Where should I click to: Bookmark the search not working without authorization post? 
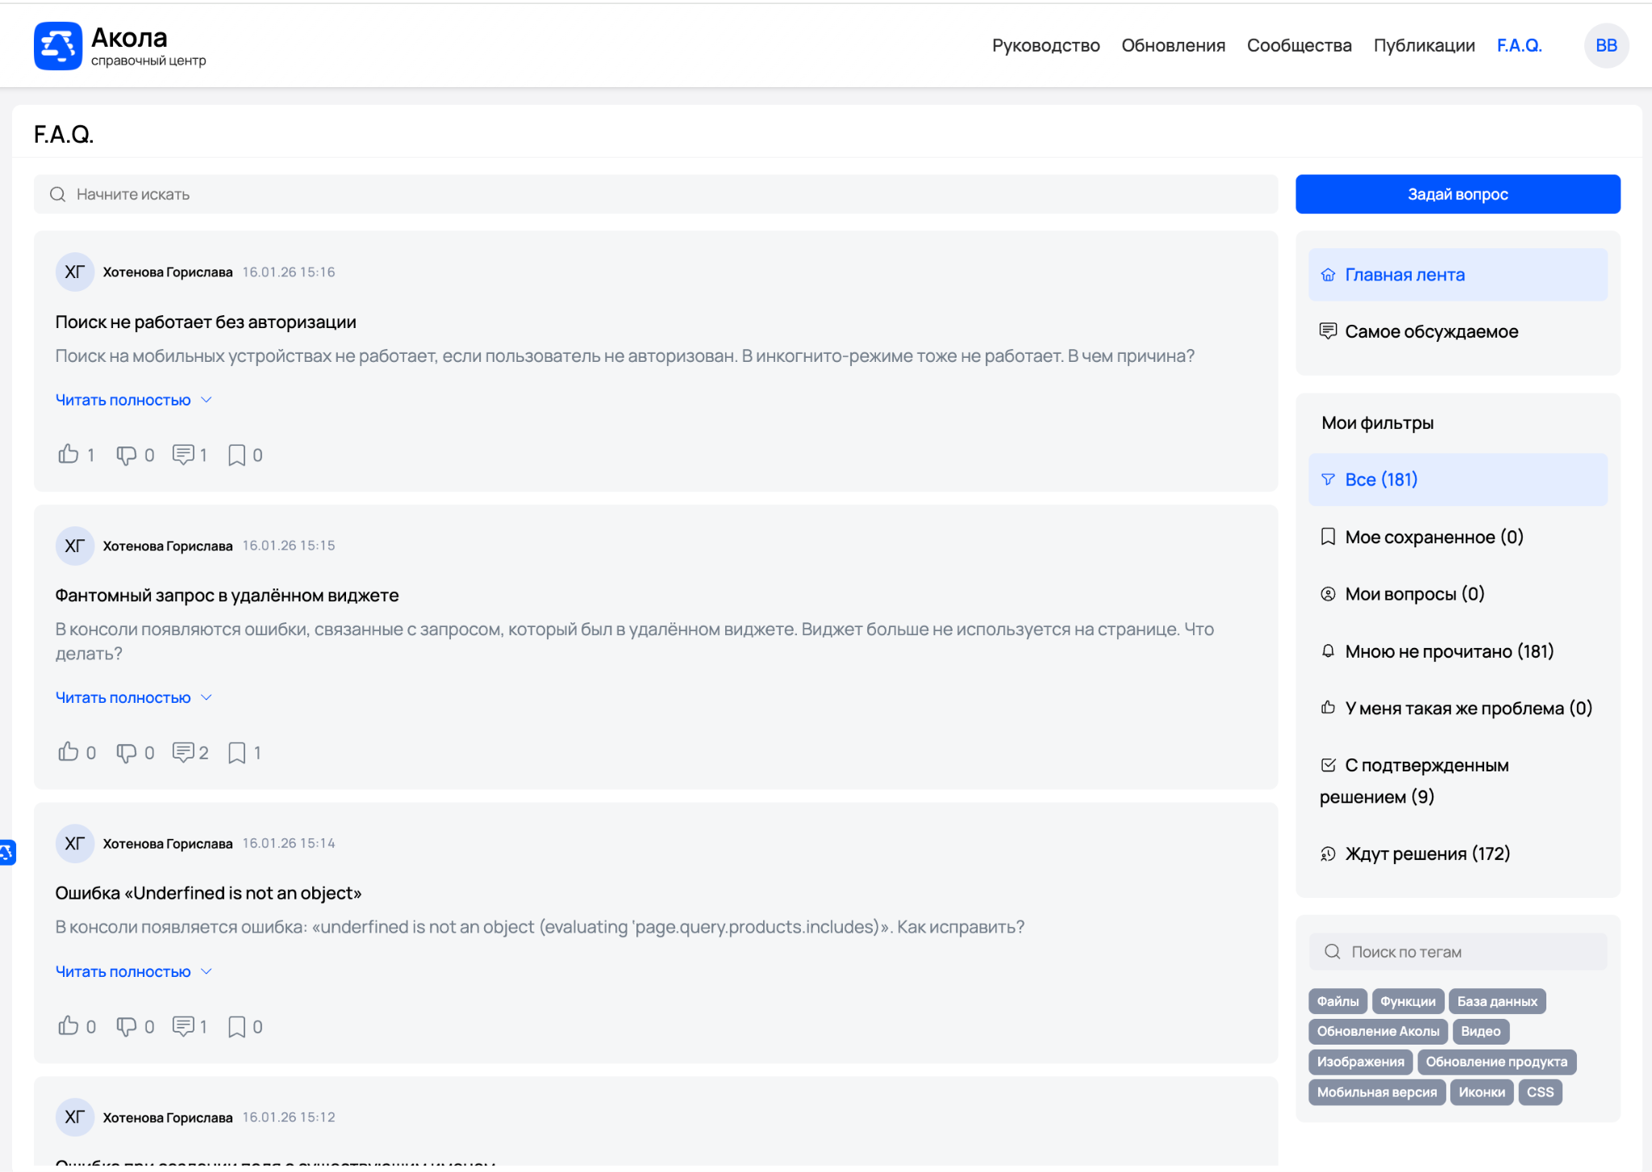point(236,455)
